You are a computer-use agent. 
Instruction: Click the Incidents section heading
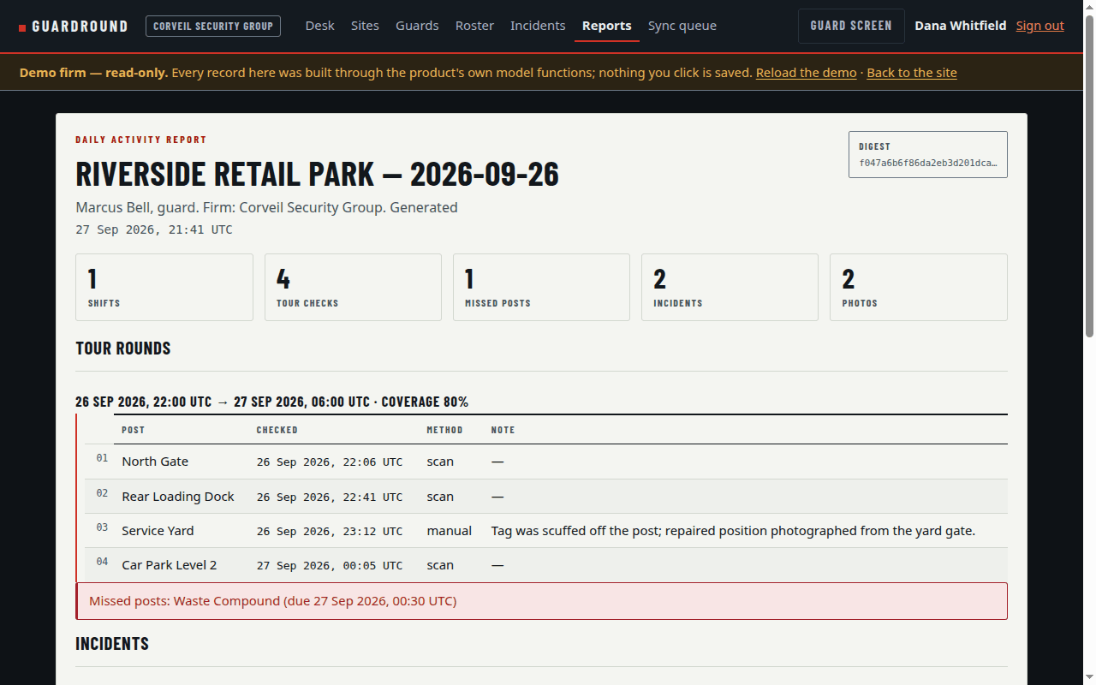pos(112,644)
